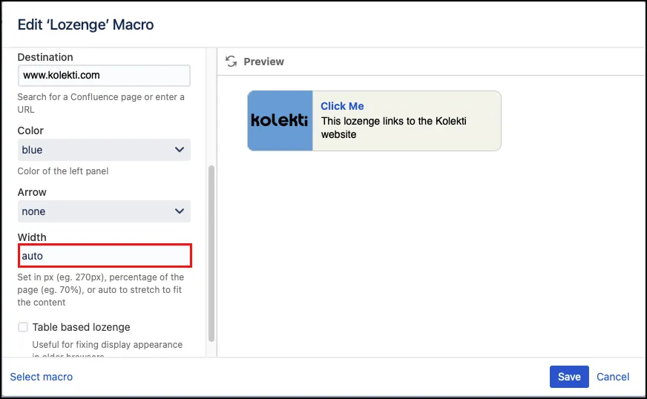Click the 'Search for a Confluence page' help text
Image resolution: width=647 pixels, height=399 pixels.
click(101, 103)
